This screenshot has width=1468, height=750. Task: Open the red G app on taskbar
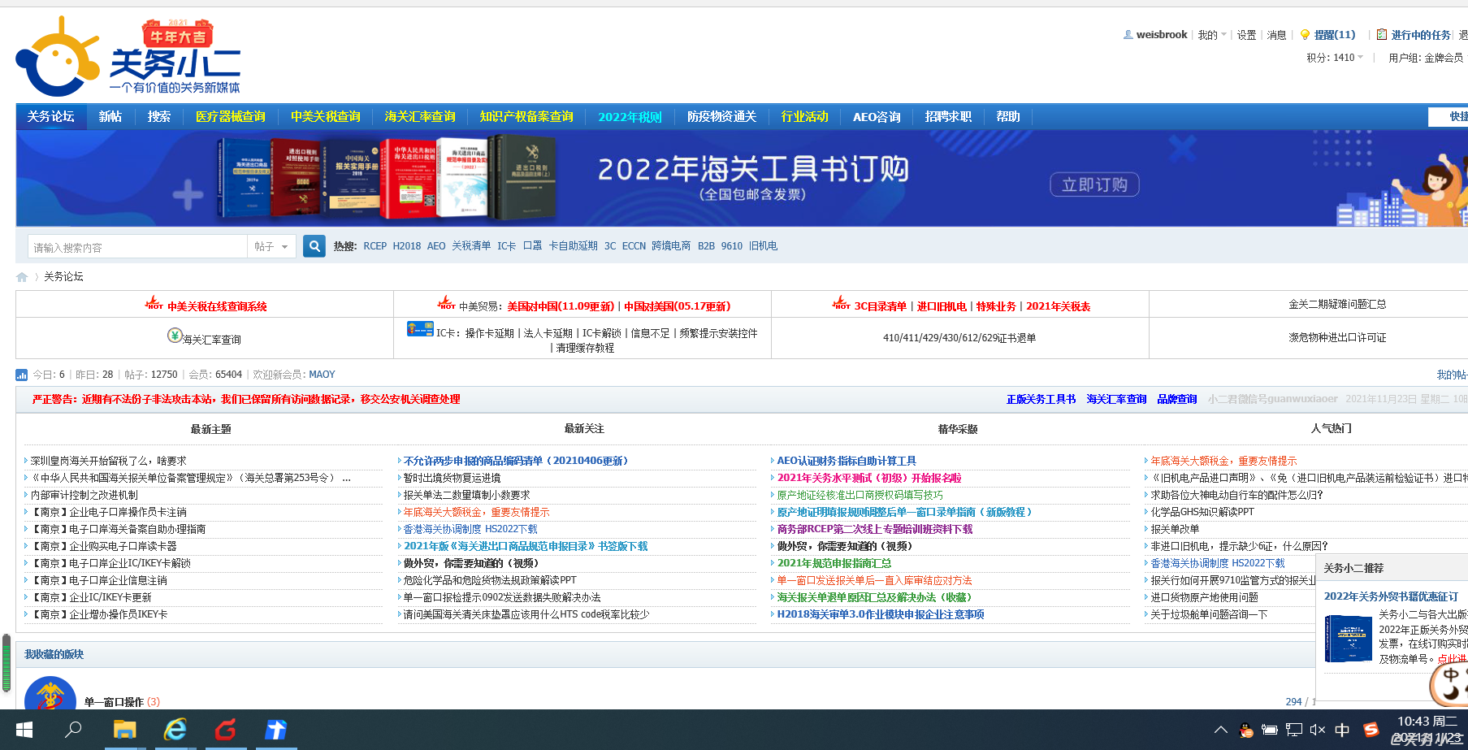pos(225,730)
